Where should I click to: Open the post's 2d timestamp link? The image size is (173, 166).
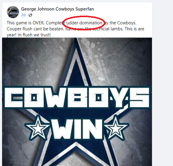[x=23, y=15]
